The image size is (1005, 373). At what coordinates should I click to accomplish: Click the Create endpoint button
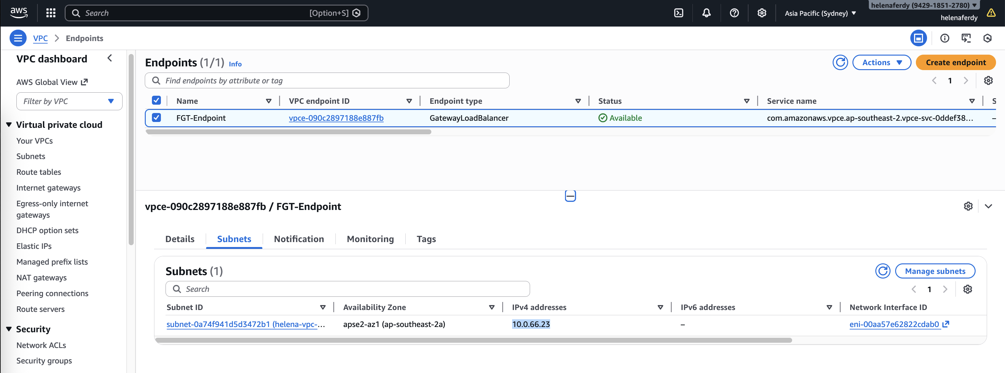(955, 62)
